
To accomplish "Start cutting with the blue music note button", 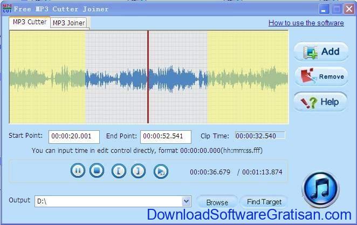I will point(320,190).
